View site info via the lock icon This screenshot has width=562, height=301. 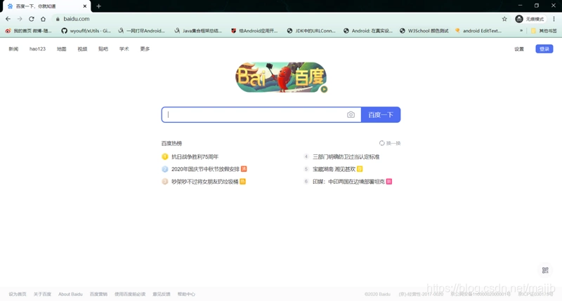(58, 19)
